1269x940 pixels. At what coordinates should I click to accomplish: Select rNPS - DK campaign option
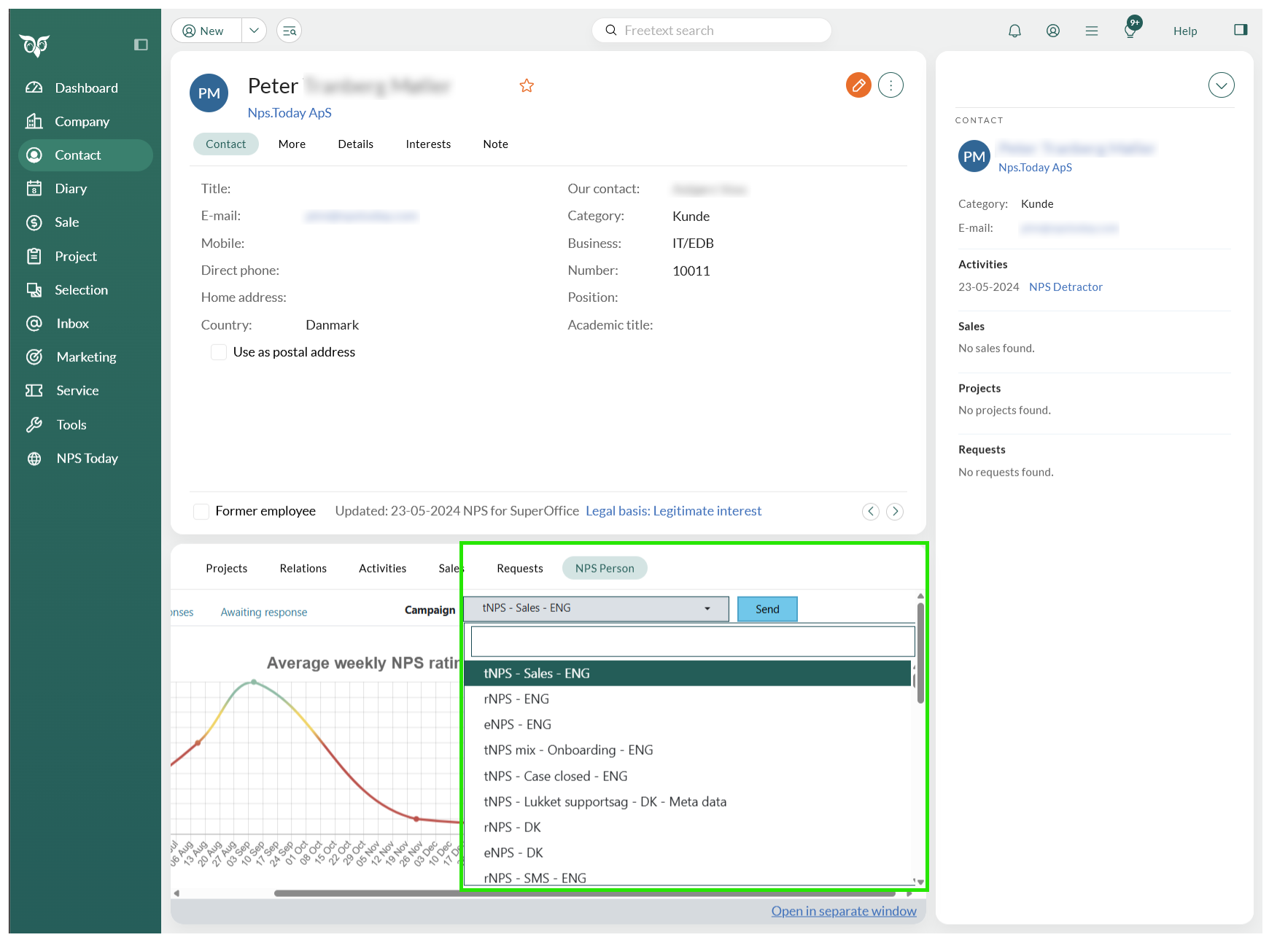click(x=512, y=827)
